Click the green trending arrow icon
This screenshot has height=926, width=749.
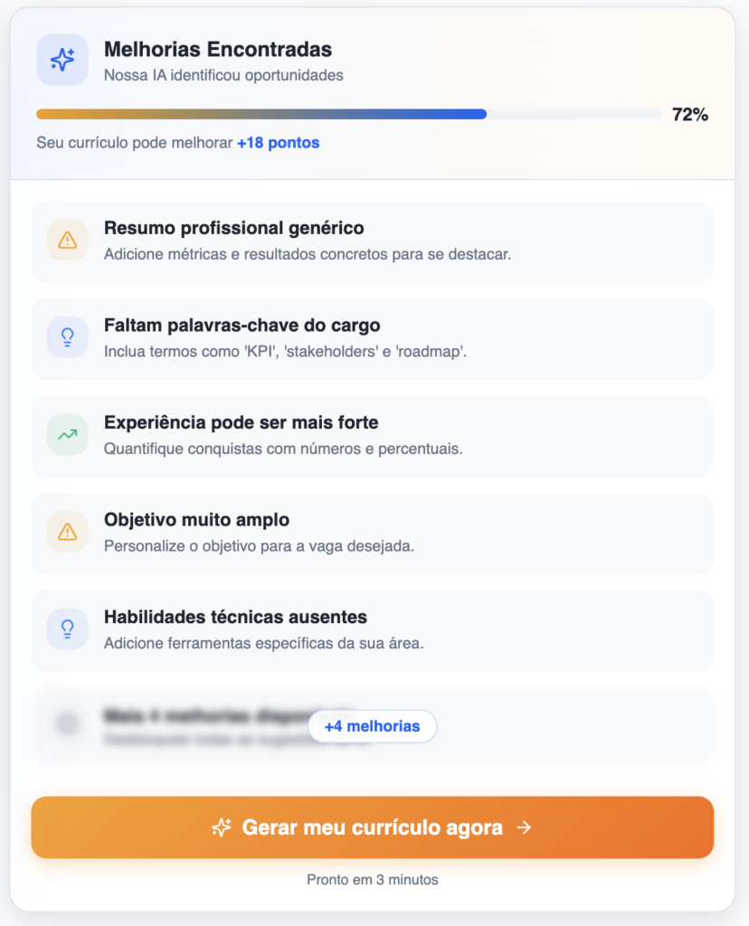pos(67,435)
